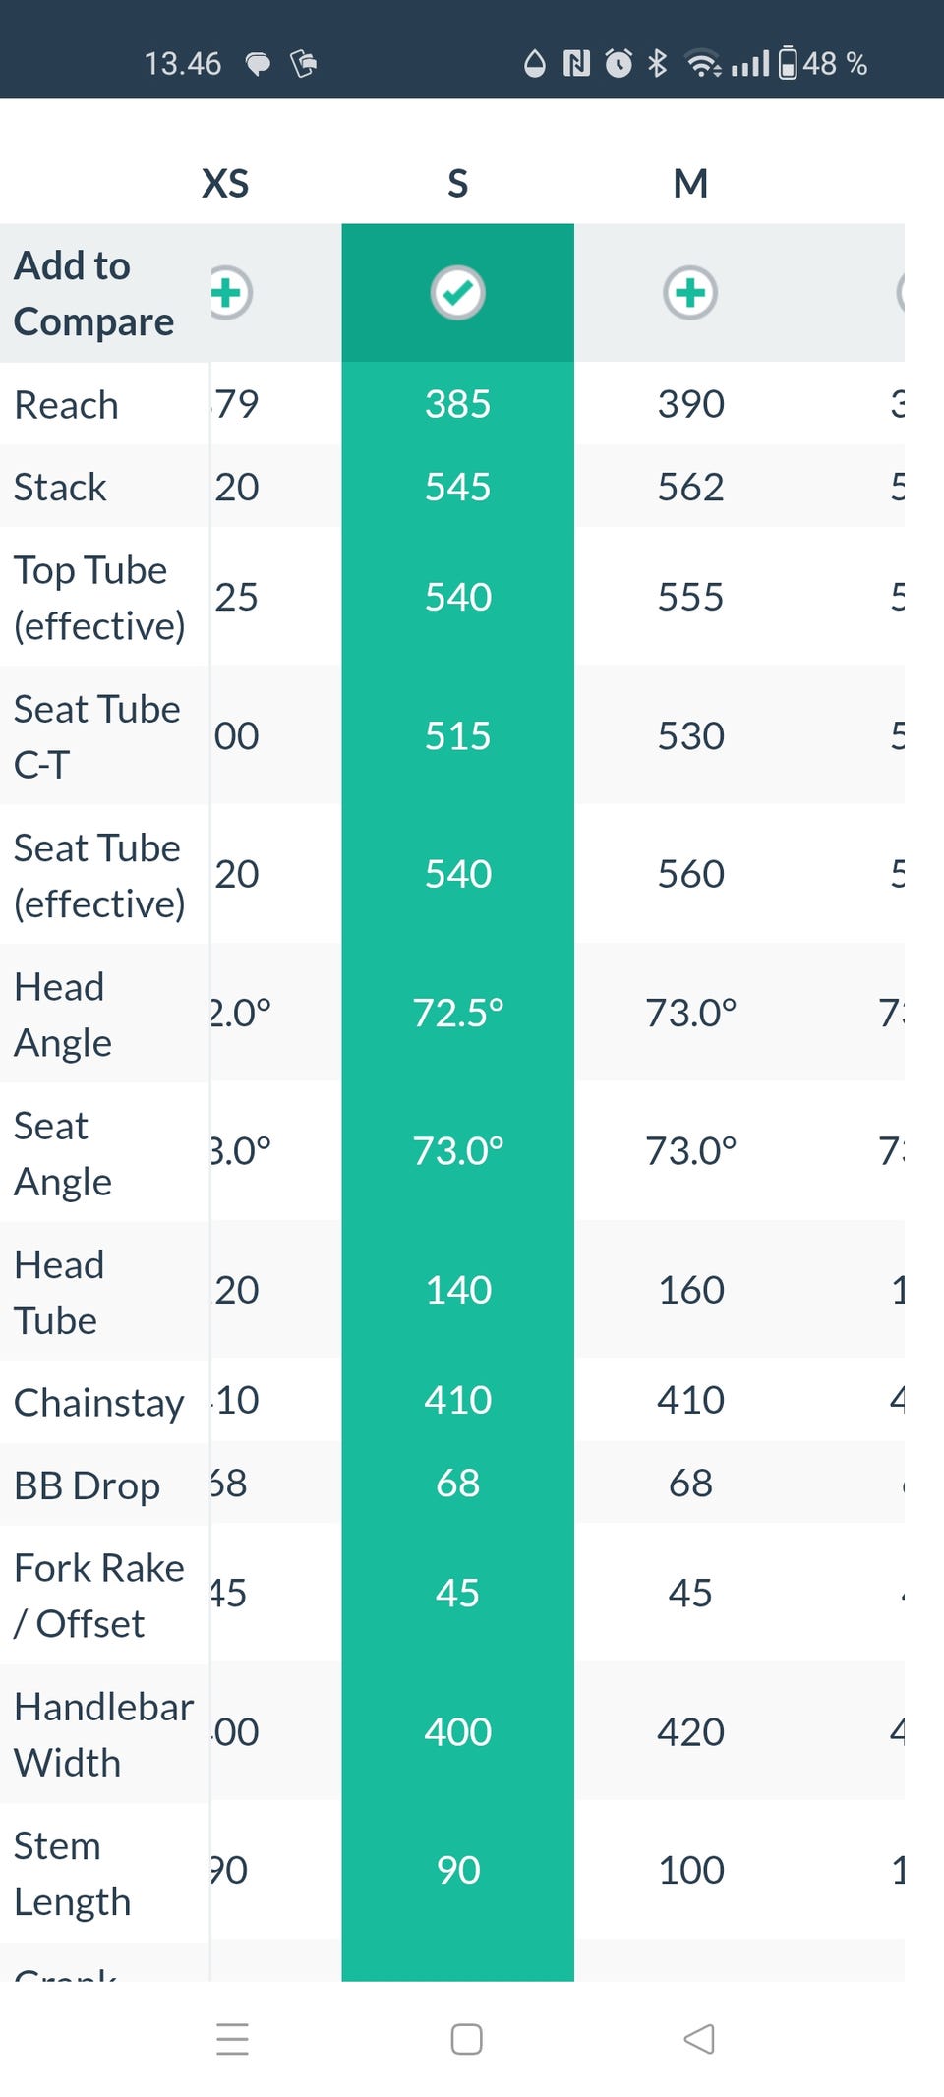Screen dimensions: 944x2097
Task: Tap the Stack row label
Action: click(x=61, y=488)
